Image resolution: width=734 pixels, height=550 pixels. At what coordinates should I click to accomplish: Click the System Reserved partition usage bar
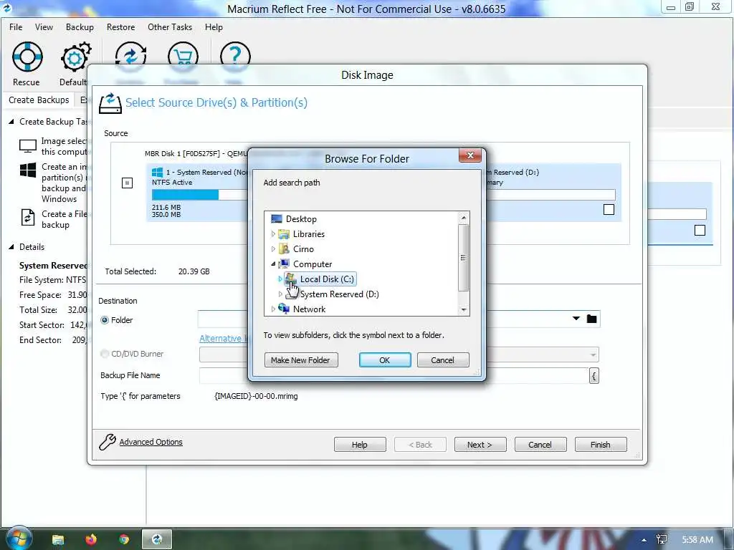[x=200, y=195]
